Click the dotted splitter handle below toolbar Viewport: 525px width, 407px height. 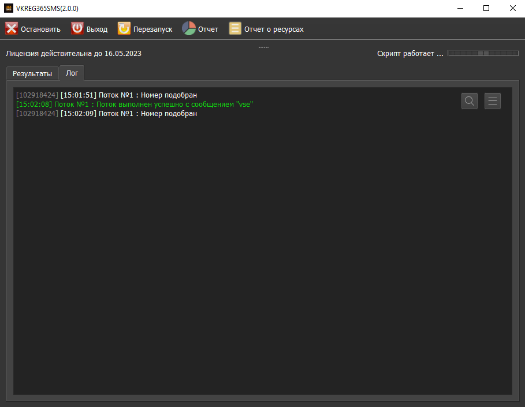(263, 47)
